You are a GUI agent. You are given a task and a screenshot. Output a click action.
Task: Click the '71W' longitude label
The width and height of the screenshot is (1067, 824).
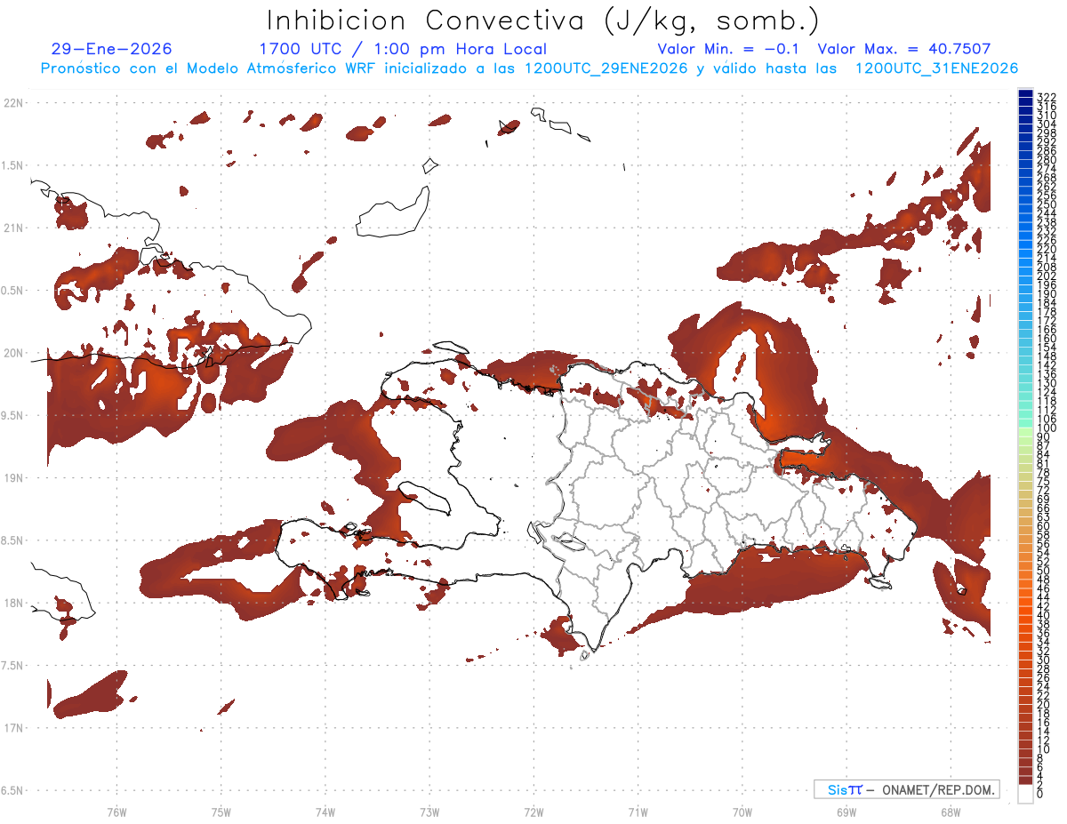[638, 812]
